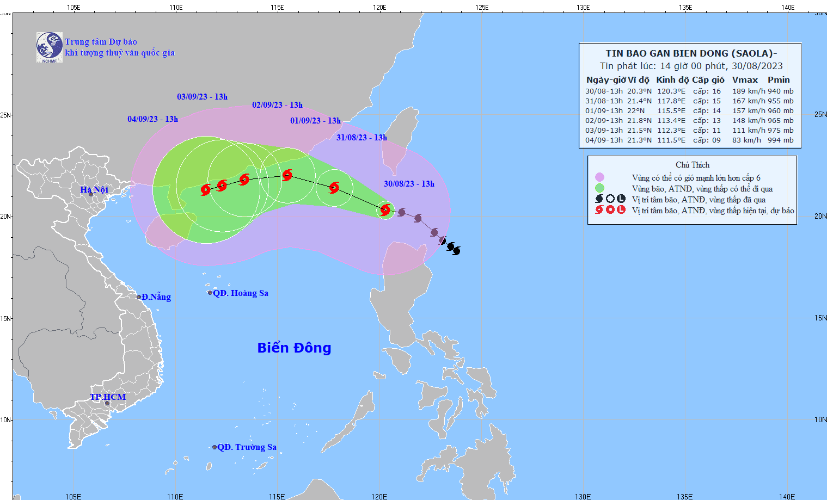Click the Kinh độ column header
Image resolution: width=827 pixels, height=500 pixels.
(672, 79)
